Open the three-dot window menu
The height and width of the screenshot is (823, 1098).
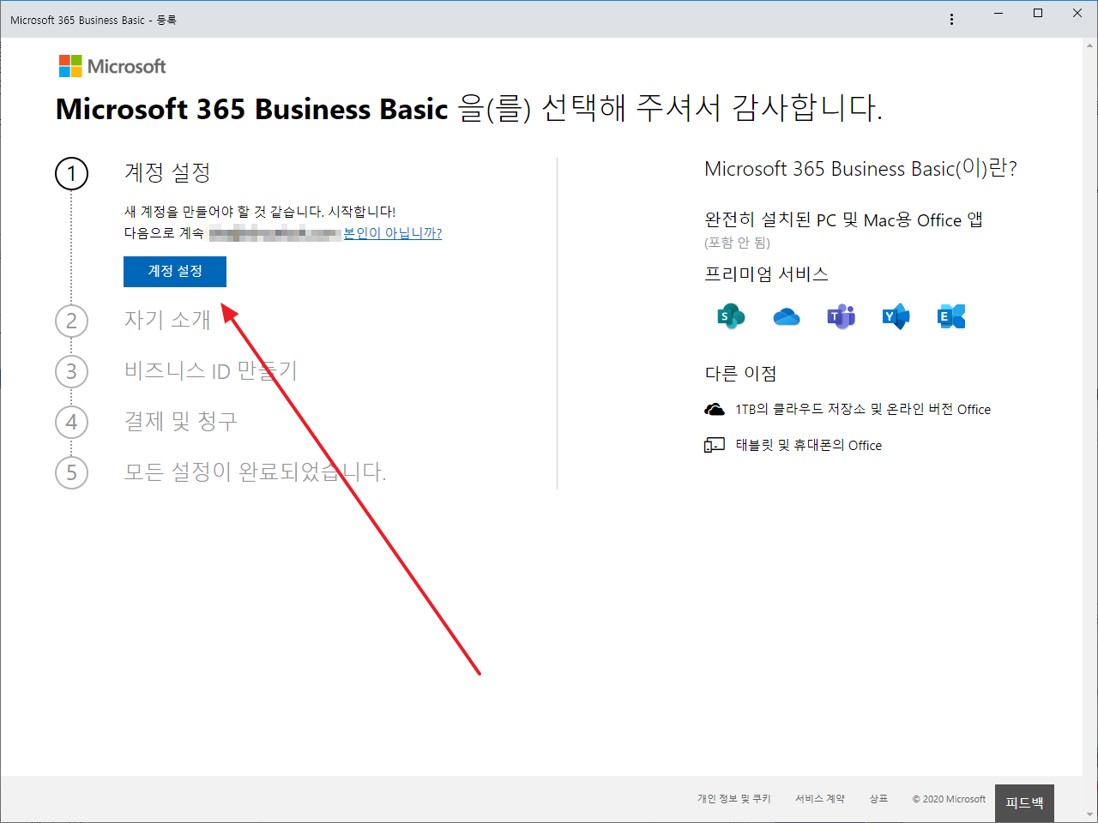951,19
